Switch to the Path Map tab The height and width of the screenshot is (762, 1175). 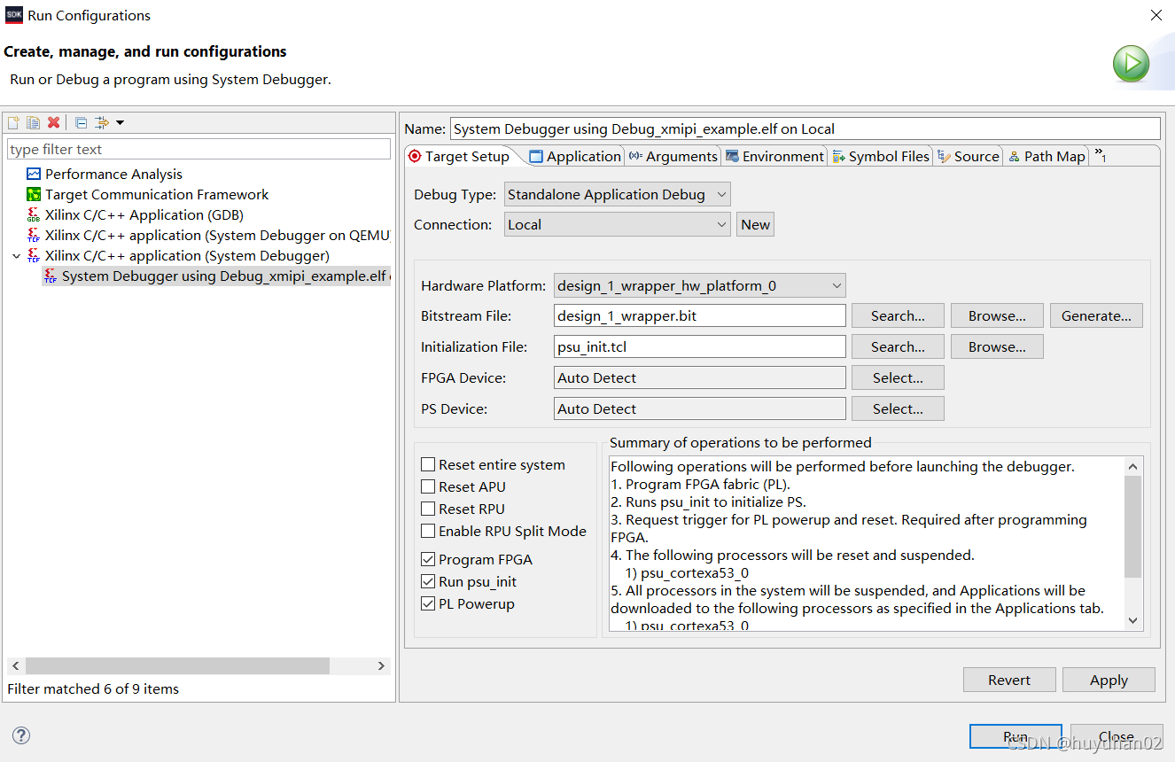[x=1047, y=156]
